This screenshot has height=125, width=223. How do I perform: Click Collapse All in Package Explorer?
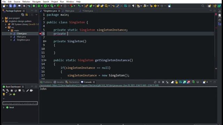click(23, 15)
